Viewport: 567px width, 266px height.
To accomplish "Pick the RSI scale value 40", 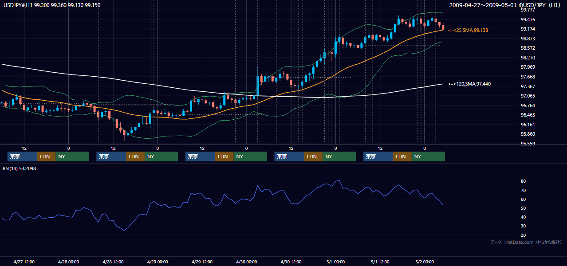I will point(524,217).
